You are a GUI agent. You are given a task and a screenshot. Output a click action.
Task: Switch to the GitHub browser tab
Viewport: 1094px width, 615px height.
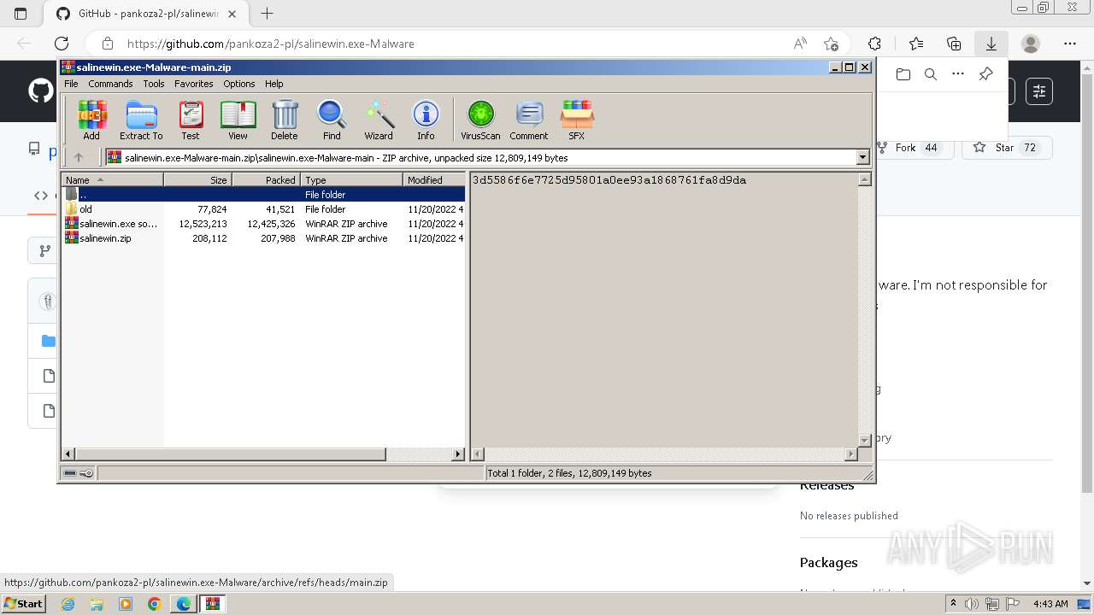point(147,14)
